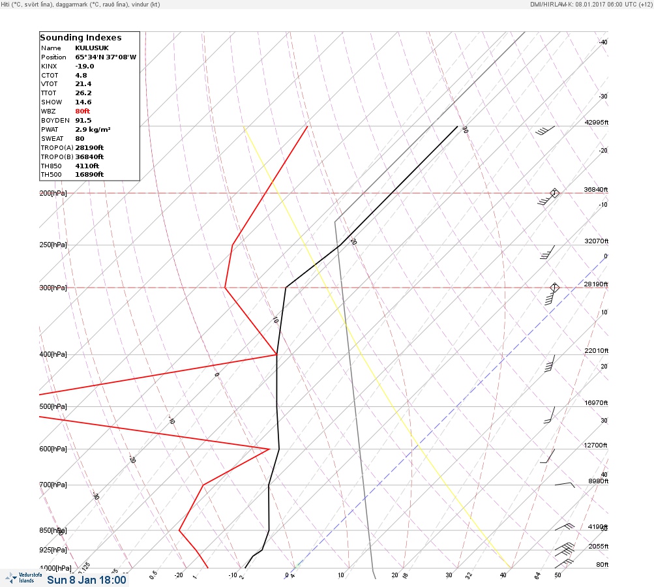This screenshot has height=587, width=654.
Task: Click the 925[hPa] pressure label
Action: [53, 550]
